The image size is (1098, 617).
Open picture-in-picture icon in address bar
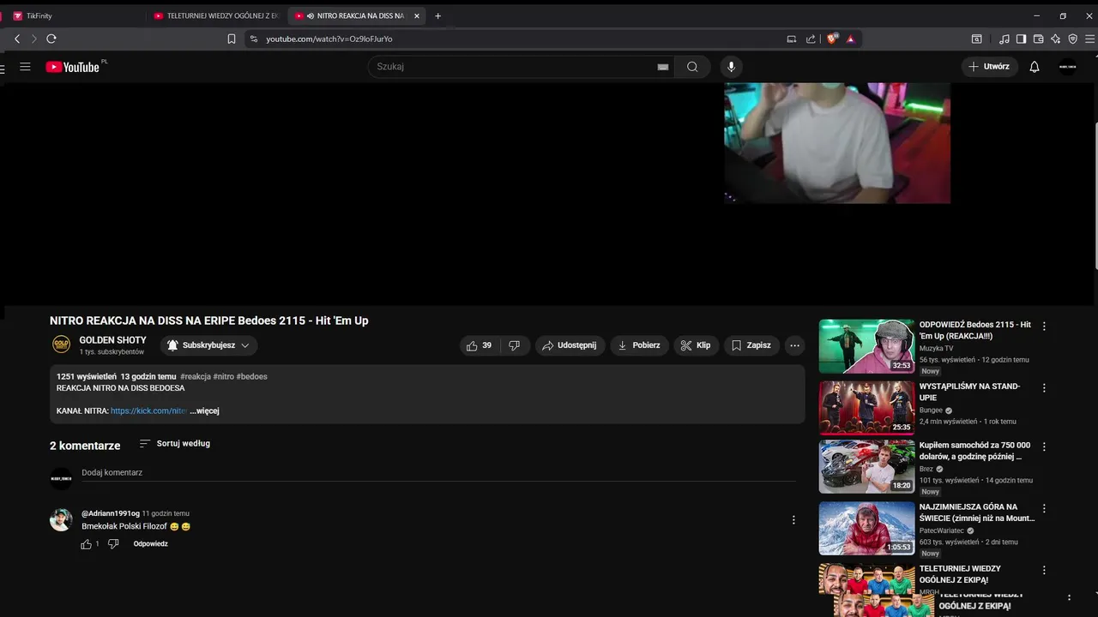point(791,39)
